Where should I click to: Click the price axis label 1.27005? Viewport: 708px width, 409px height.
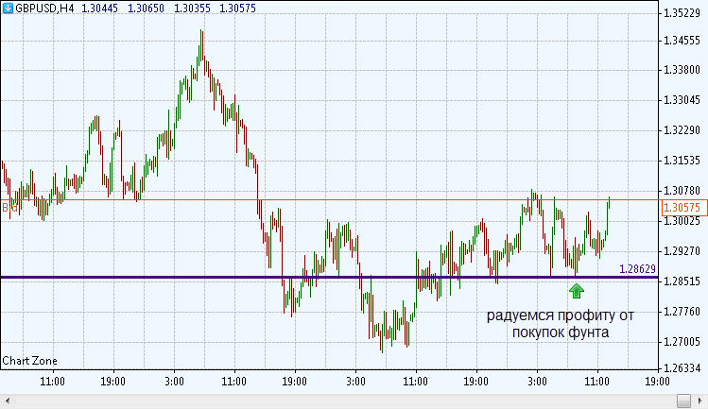coord(682,342)
